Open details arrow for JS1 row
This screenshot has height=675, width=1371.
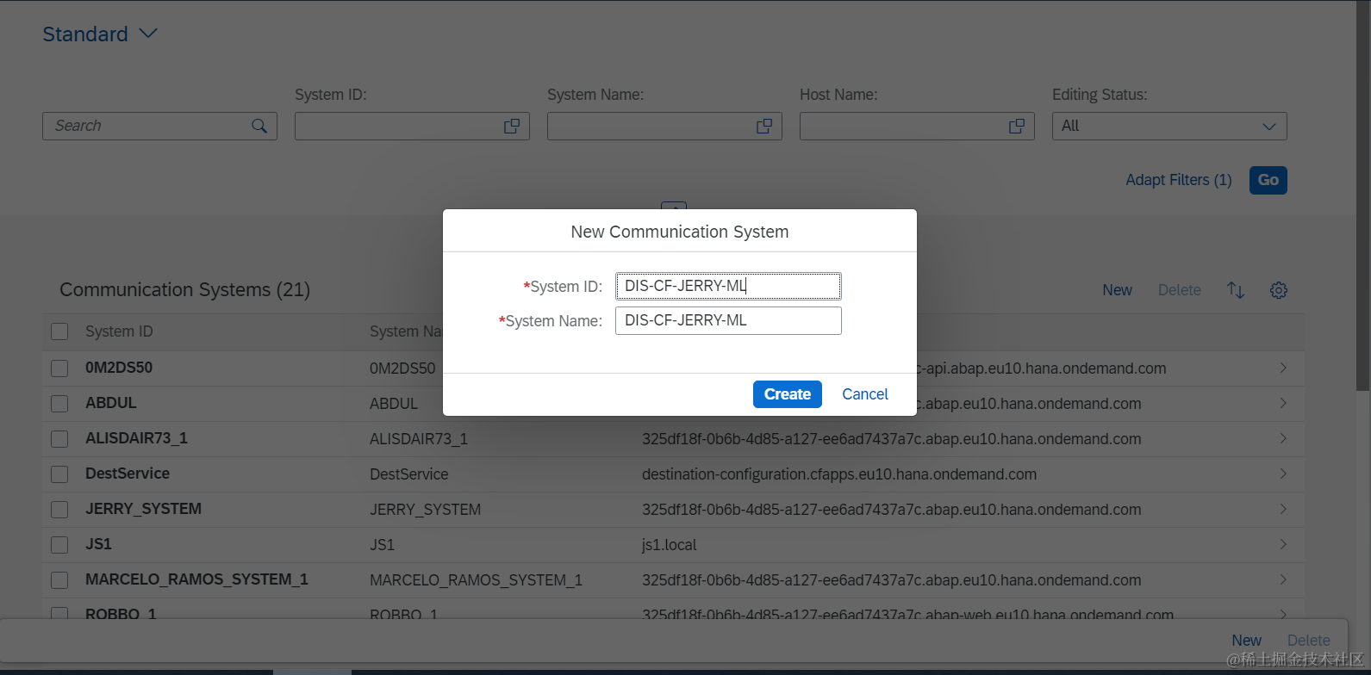[x=1283, y=544]
